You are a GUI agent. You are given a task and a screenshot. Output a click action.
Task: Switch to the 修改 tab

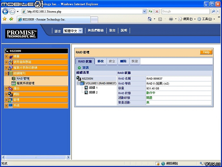pos(101,61)
